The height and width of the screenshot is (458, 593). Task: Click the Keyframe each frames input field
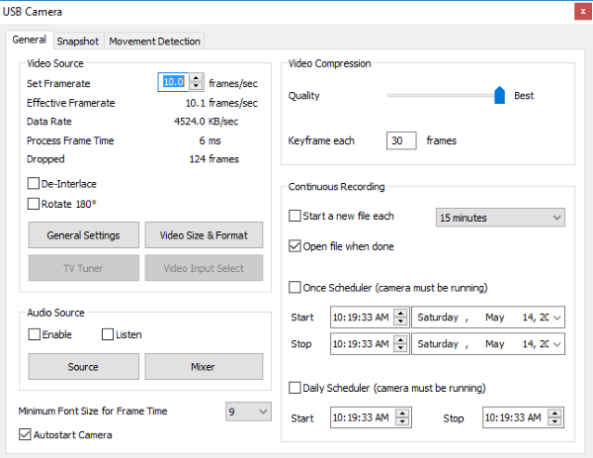(401, 140)
